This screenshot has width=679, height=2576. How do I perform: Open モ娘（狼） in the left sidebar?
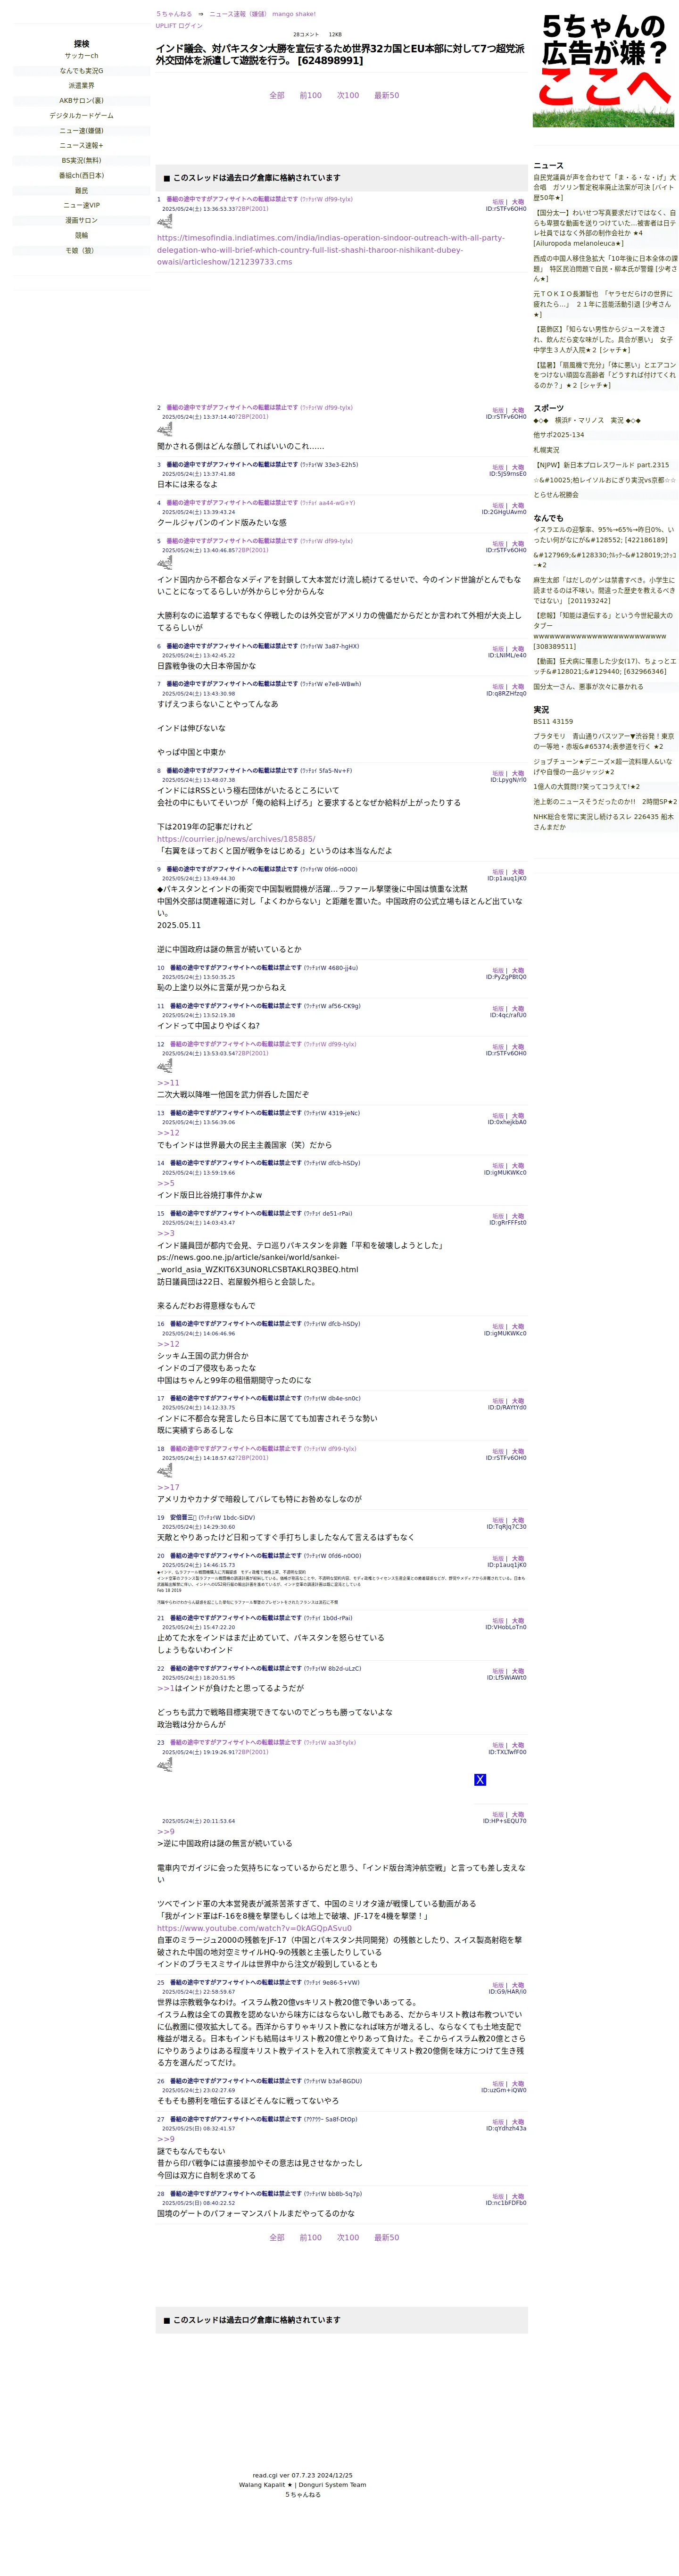[x=82, y=251]
